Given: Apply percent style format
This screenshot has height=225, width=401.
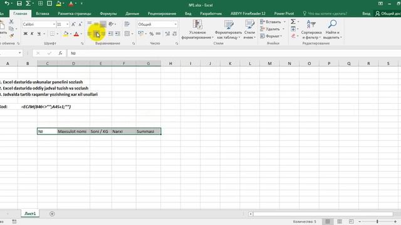Looking at the screenshot, I should [152, 34].
